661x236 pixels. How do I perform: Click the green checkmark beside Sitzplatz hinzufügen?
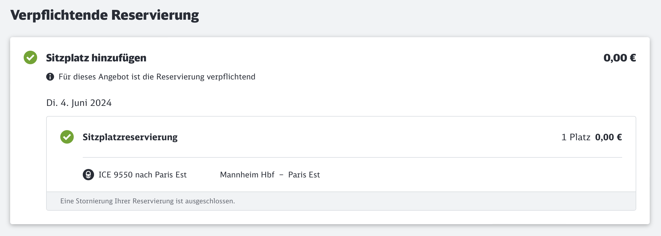(30, 57)
